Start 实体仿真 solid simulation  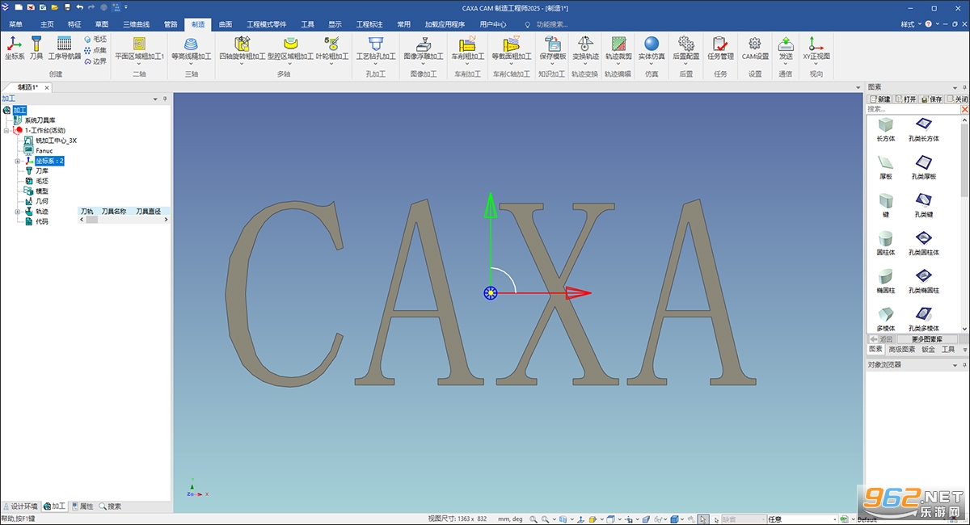[x=652, y=48]
